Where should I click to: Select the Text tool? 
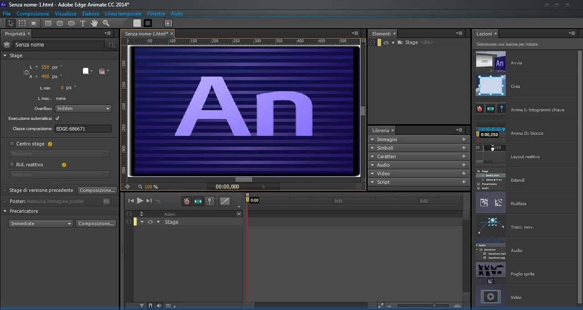click(x=83, y=23)
